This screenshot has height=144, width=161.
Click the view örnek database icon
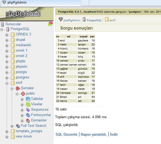(13, 137)
